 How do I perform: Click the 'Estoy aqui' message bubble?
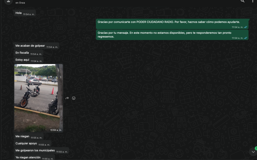coord(22,60)
